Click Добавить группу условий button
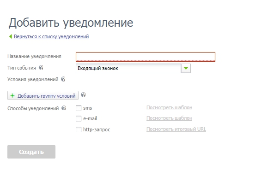 pos(43,95)
